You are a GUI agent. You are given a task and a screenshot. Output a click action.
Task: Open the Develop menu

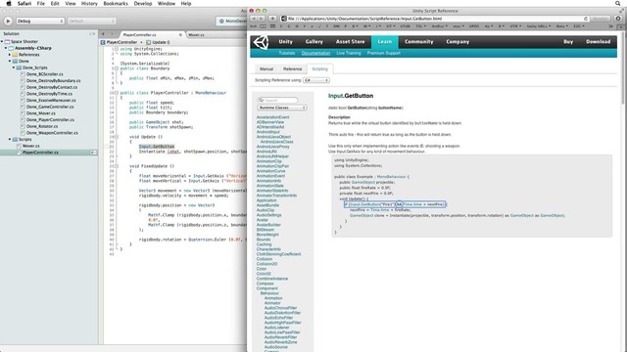pos(143,4)
